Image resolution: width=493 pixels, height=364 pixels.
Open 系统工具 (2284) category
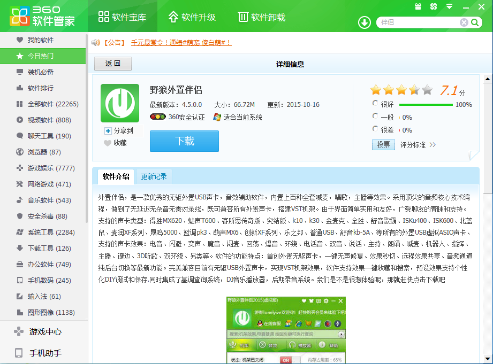pos(43,232)
